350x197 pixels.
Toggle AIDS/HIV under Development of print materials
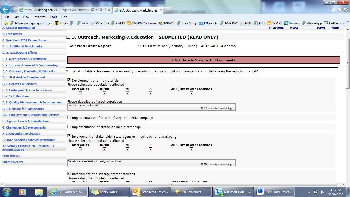point(191,93)
